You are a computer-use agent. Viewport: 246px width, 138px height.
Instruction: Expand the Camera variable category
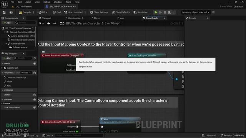pyautogui.click(x=2, y=103)
